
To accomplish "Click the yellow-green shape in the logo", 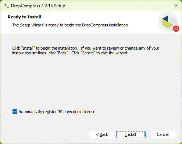I will tap(167, 24).
